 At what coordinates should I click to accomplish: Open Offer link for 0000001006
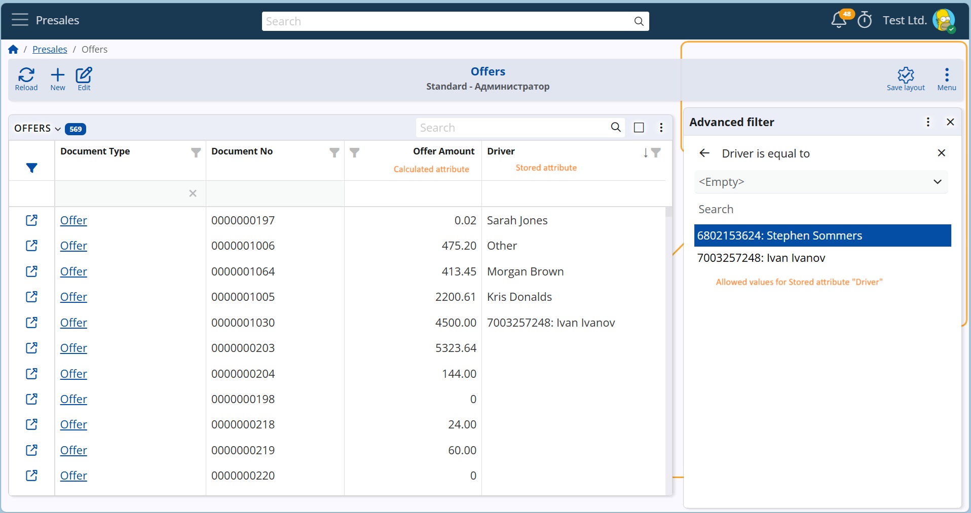[73, 246]
